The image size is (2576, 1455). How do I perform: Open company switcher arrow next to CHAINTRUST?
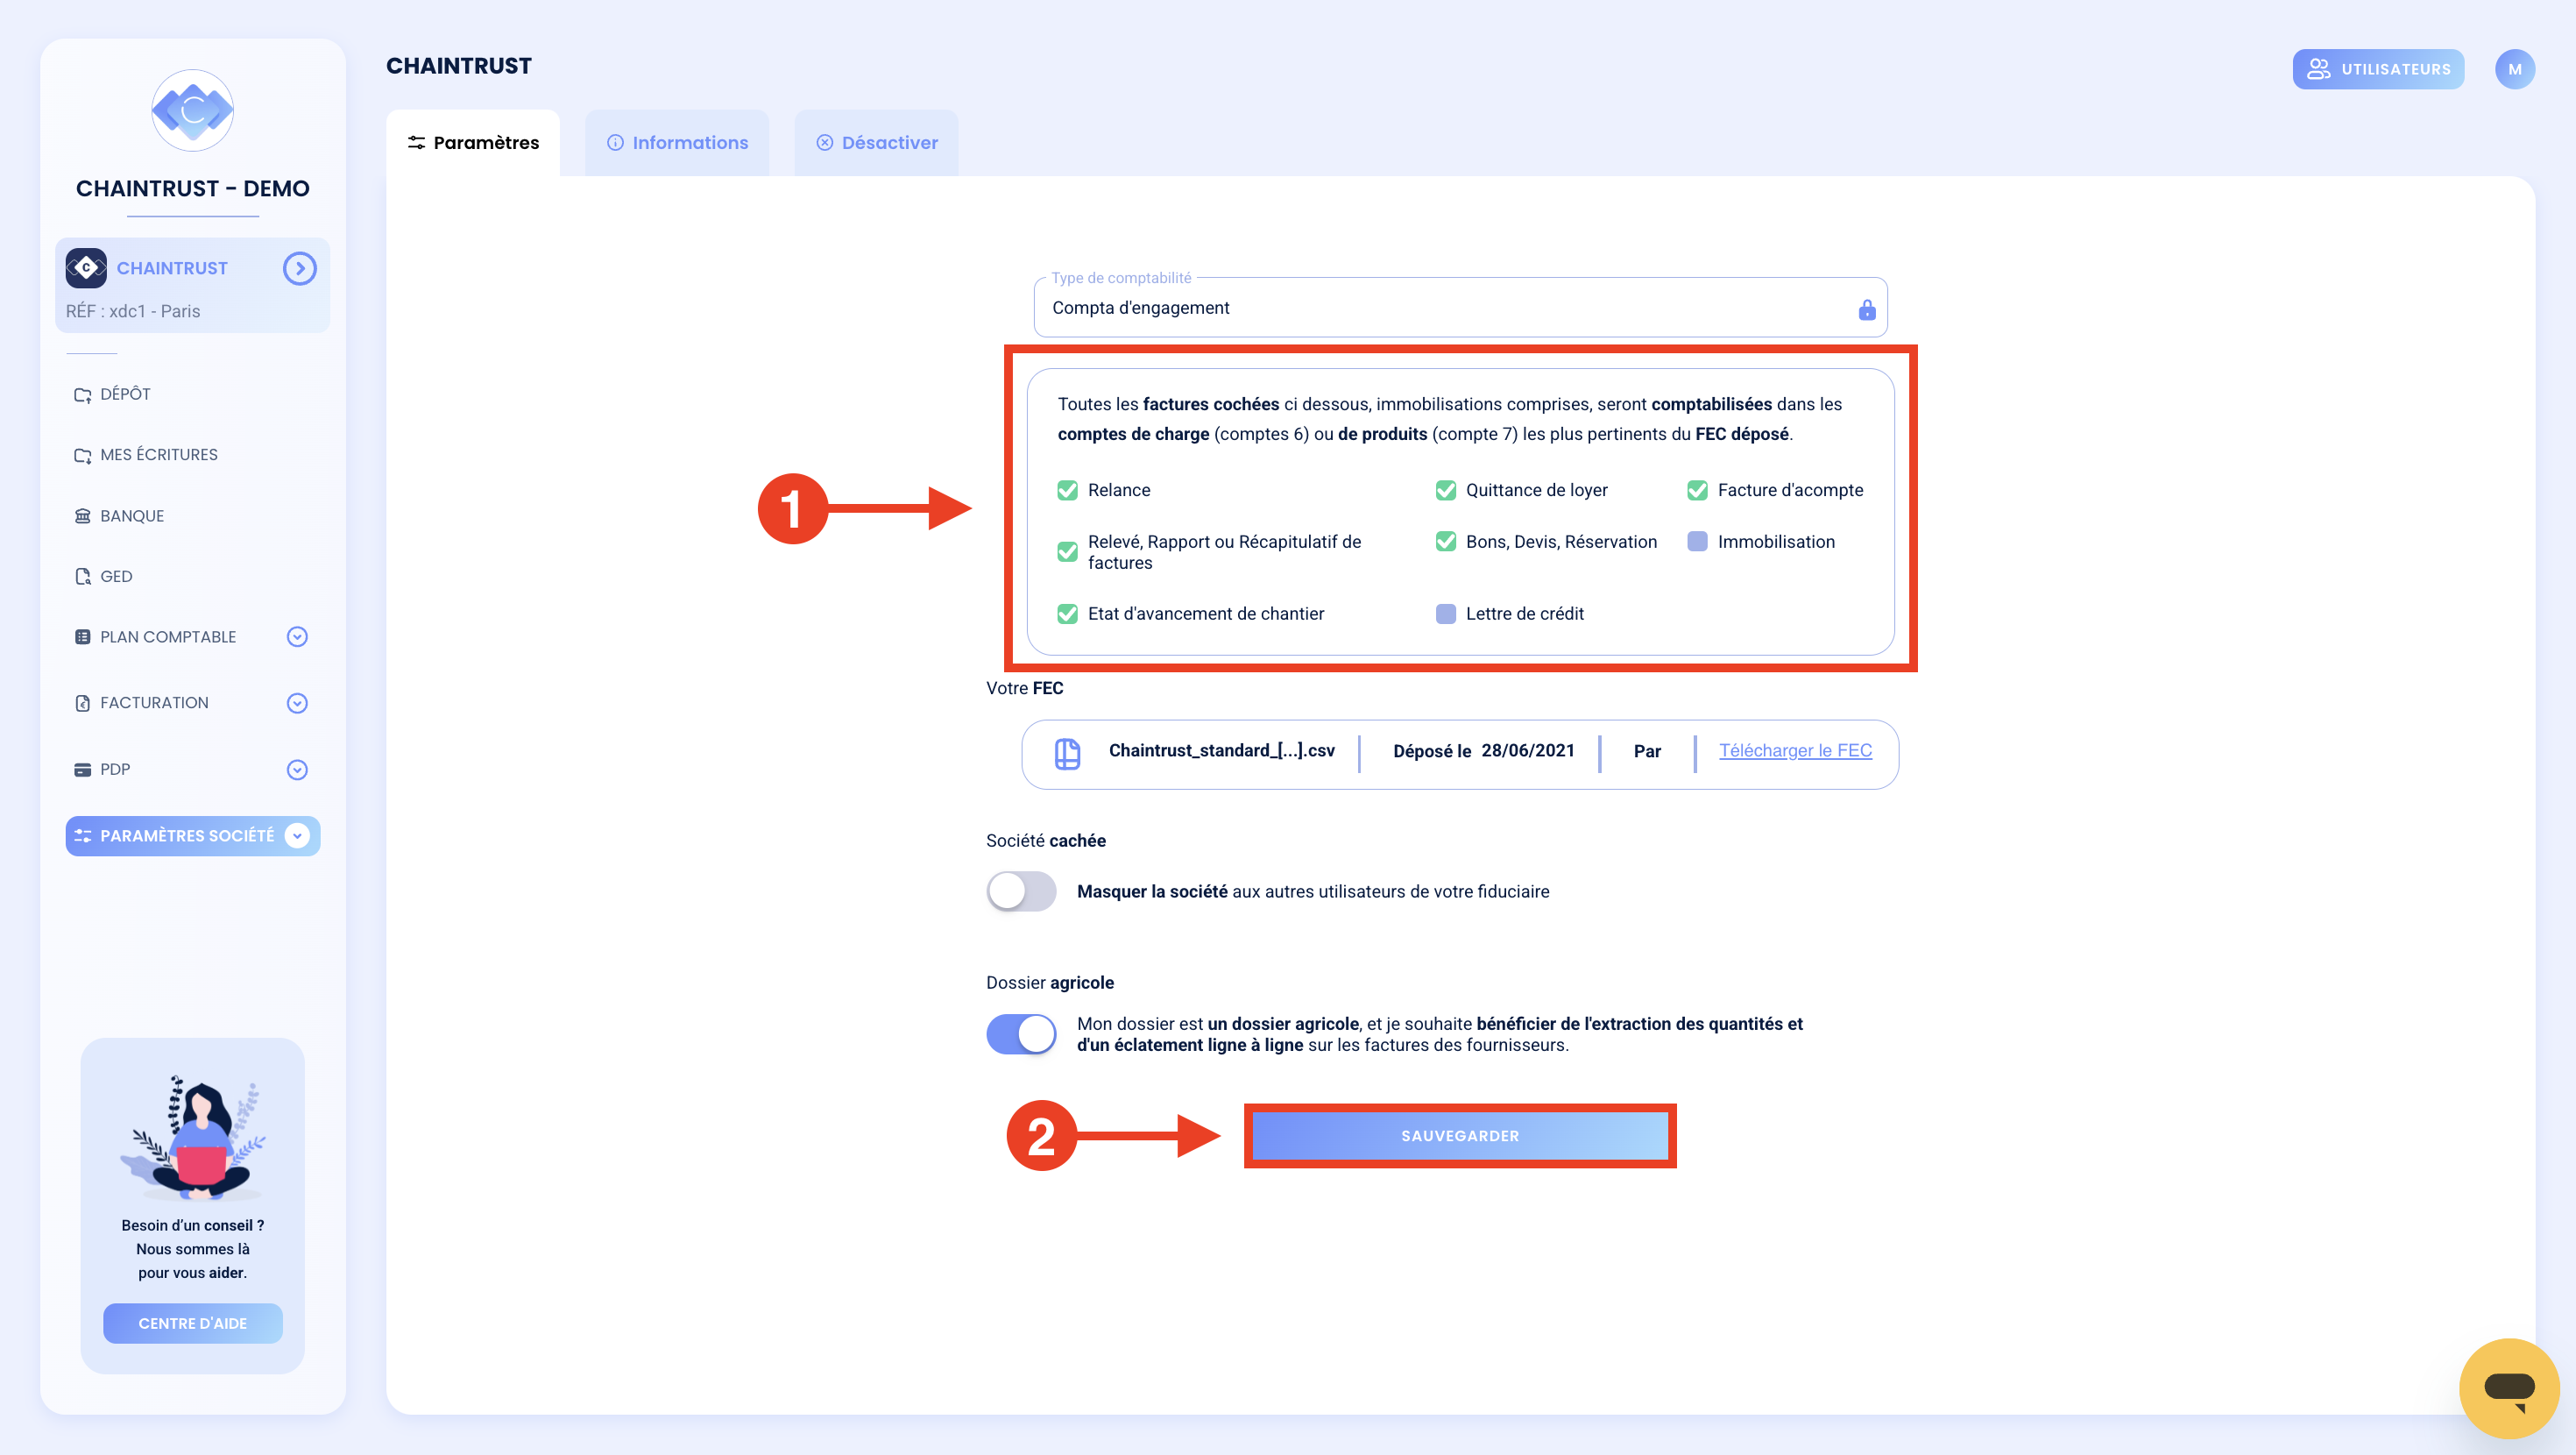299,268
